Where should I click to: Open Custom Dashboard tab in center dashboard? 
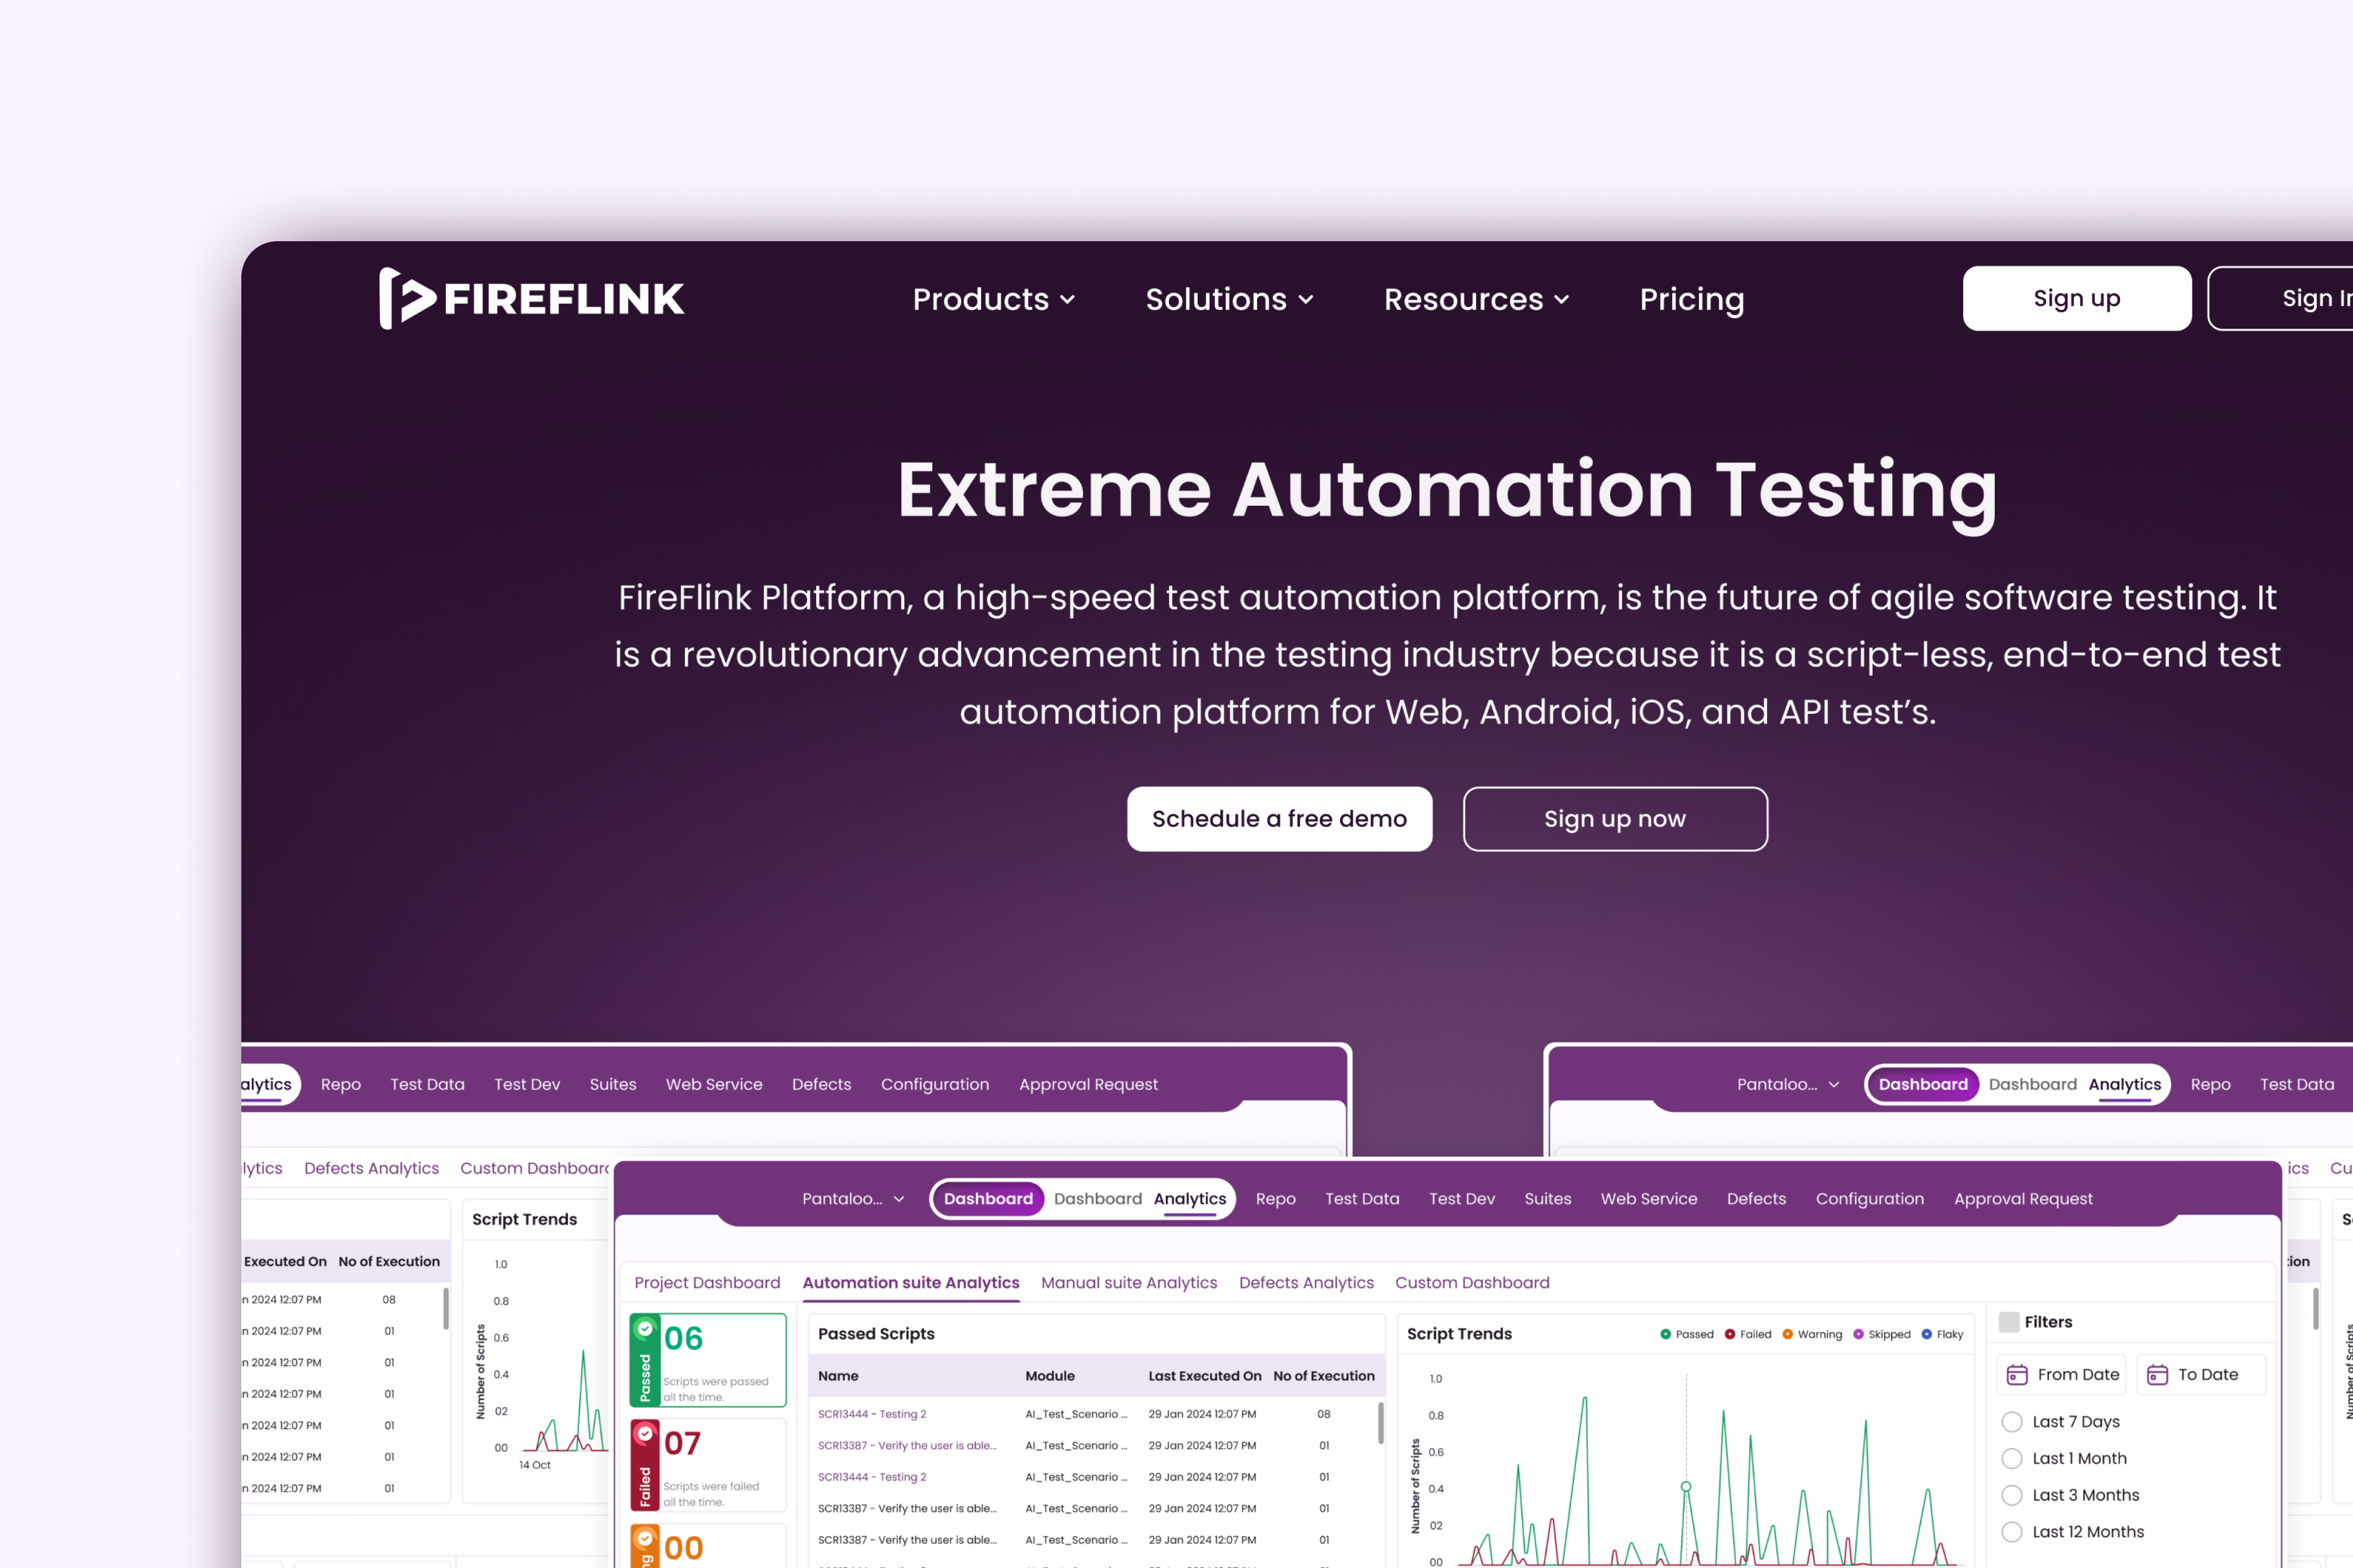tap(1471, 1283)
